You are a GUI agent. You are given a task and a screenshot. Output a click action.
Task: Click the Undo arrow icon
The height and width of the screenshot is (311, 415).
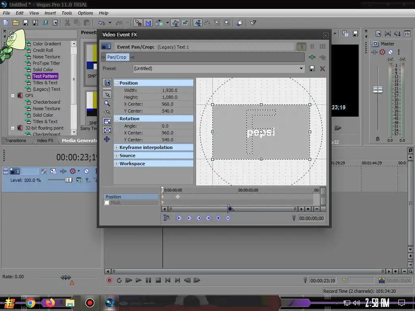pyautogui.click(x=102, y=23)
